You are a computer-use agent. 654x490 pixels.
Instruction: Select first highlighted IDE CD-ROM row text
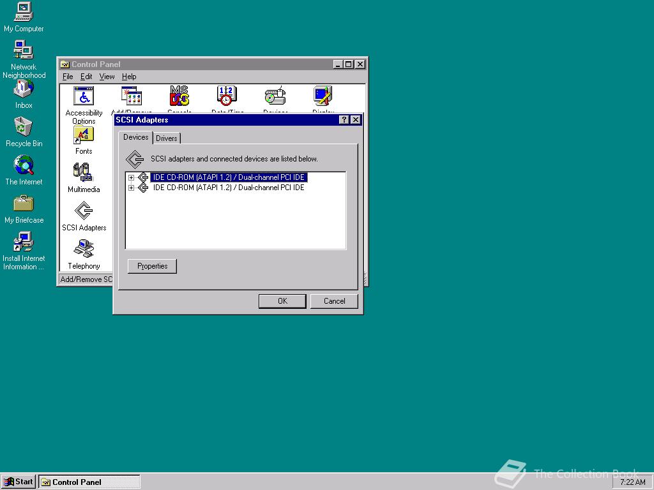coord(229,177)
